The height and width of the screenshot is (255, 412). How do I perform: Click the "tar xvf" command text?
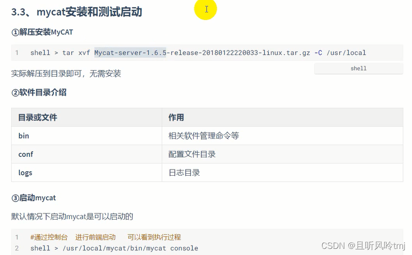click(76, 53)
